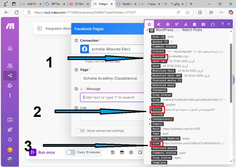Refresh the browser page
Viewport: 236px width, 167px height.
[x=17, y=12]
